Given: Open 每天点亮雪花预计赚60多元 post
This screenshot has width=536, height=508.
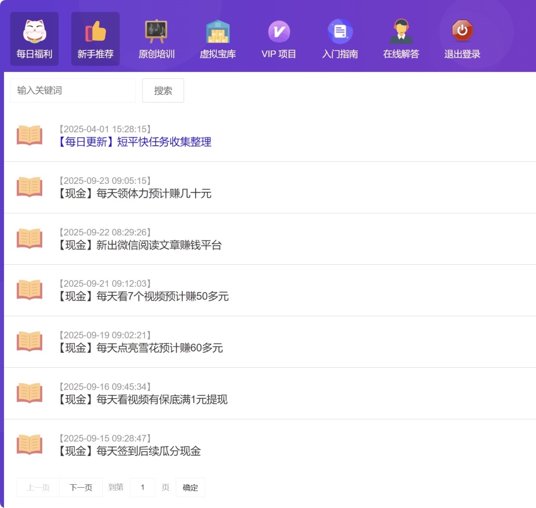Looking at the screenshot, I should coord(140,348).
